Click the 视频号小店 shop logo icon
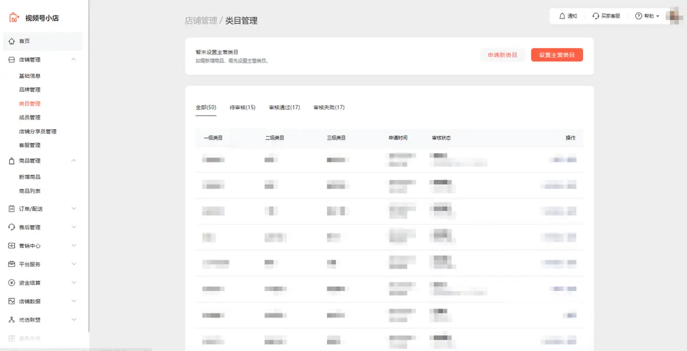 [x=14, y=18]
